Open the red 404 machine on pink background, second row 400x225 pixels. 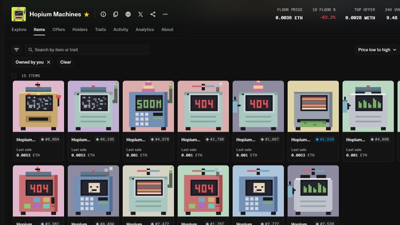(x=38, y=191)
